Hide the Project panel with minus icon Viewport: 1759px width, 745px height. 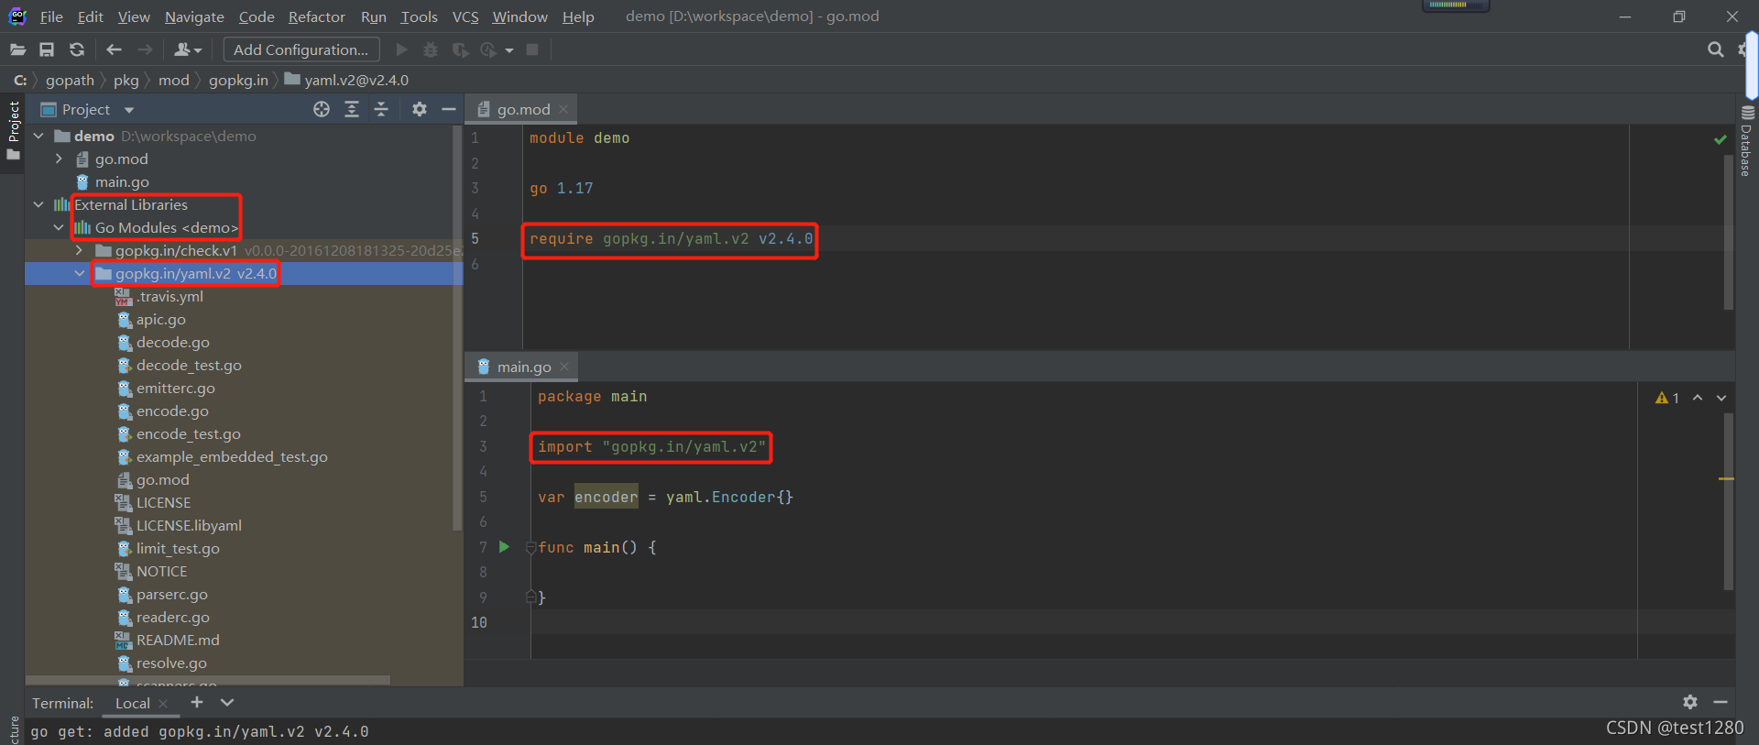tap(448, 109)
